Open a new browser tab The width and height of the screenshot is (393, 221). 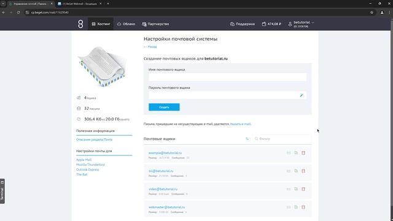click(108, 4)
